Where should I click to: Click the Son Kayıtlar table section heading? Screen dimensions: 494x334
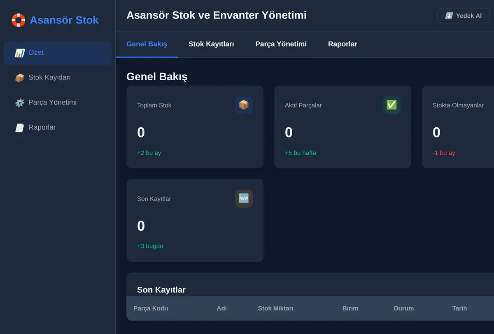coord(161,290)
